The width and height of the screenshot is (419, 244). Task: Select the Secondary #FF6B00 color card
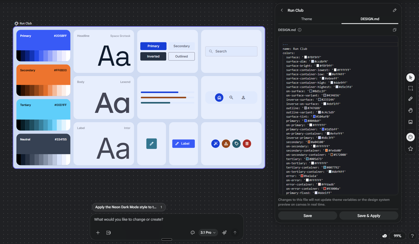pos(43,80)
